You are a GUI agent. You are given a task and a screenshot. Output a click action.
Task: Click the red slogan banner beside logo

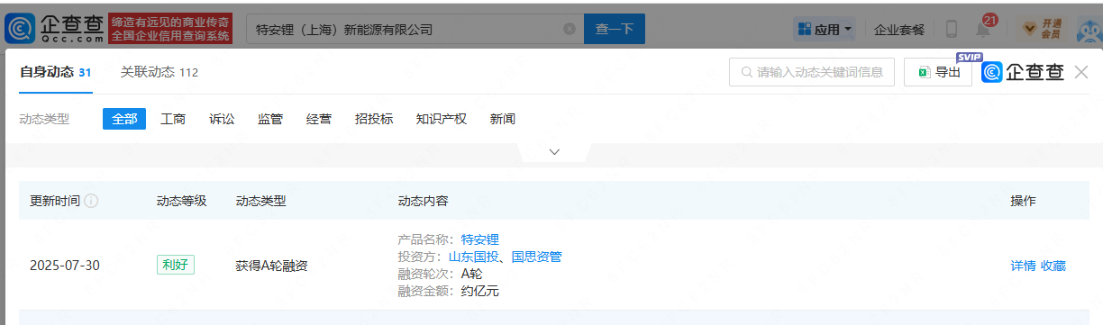170,29
